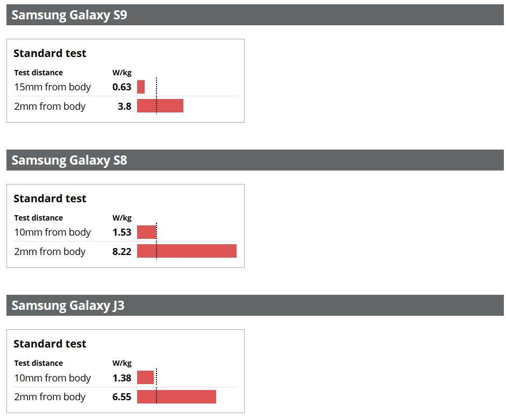
Task: Click the Samsung Galaxy S9 header bar
Action: coord(255,15)
